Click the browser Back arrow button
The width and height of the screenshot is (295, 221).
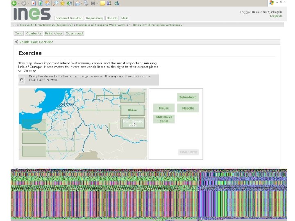tap(14, 3)
